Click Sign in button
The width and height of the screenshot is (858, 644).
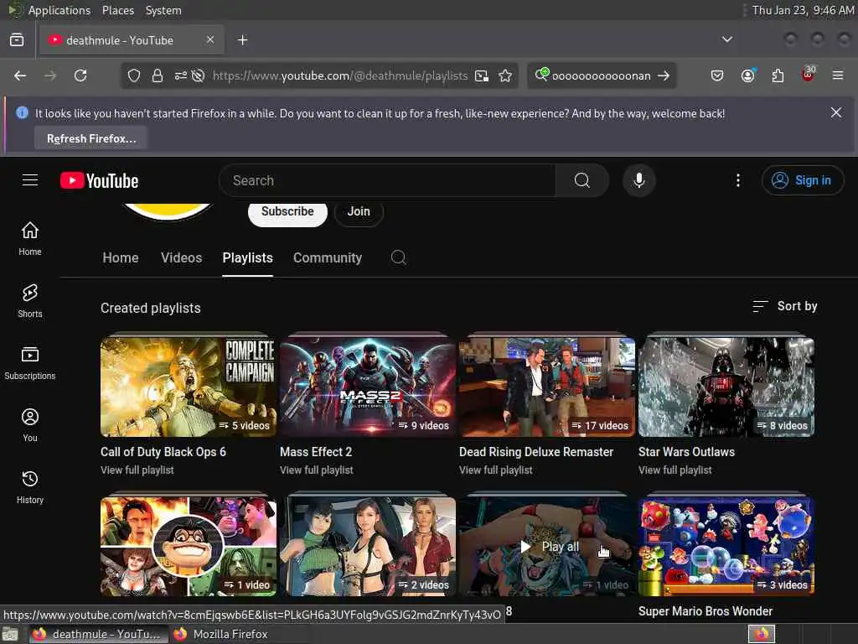(802, 180)
